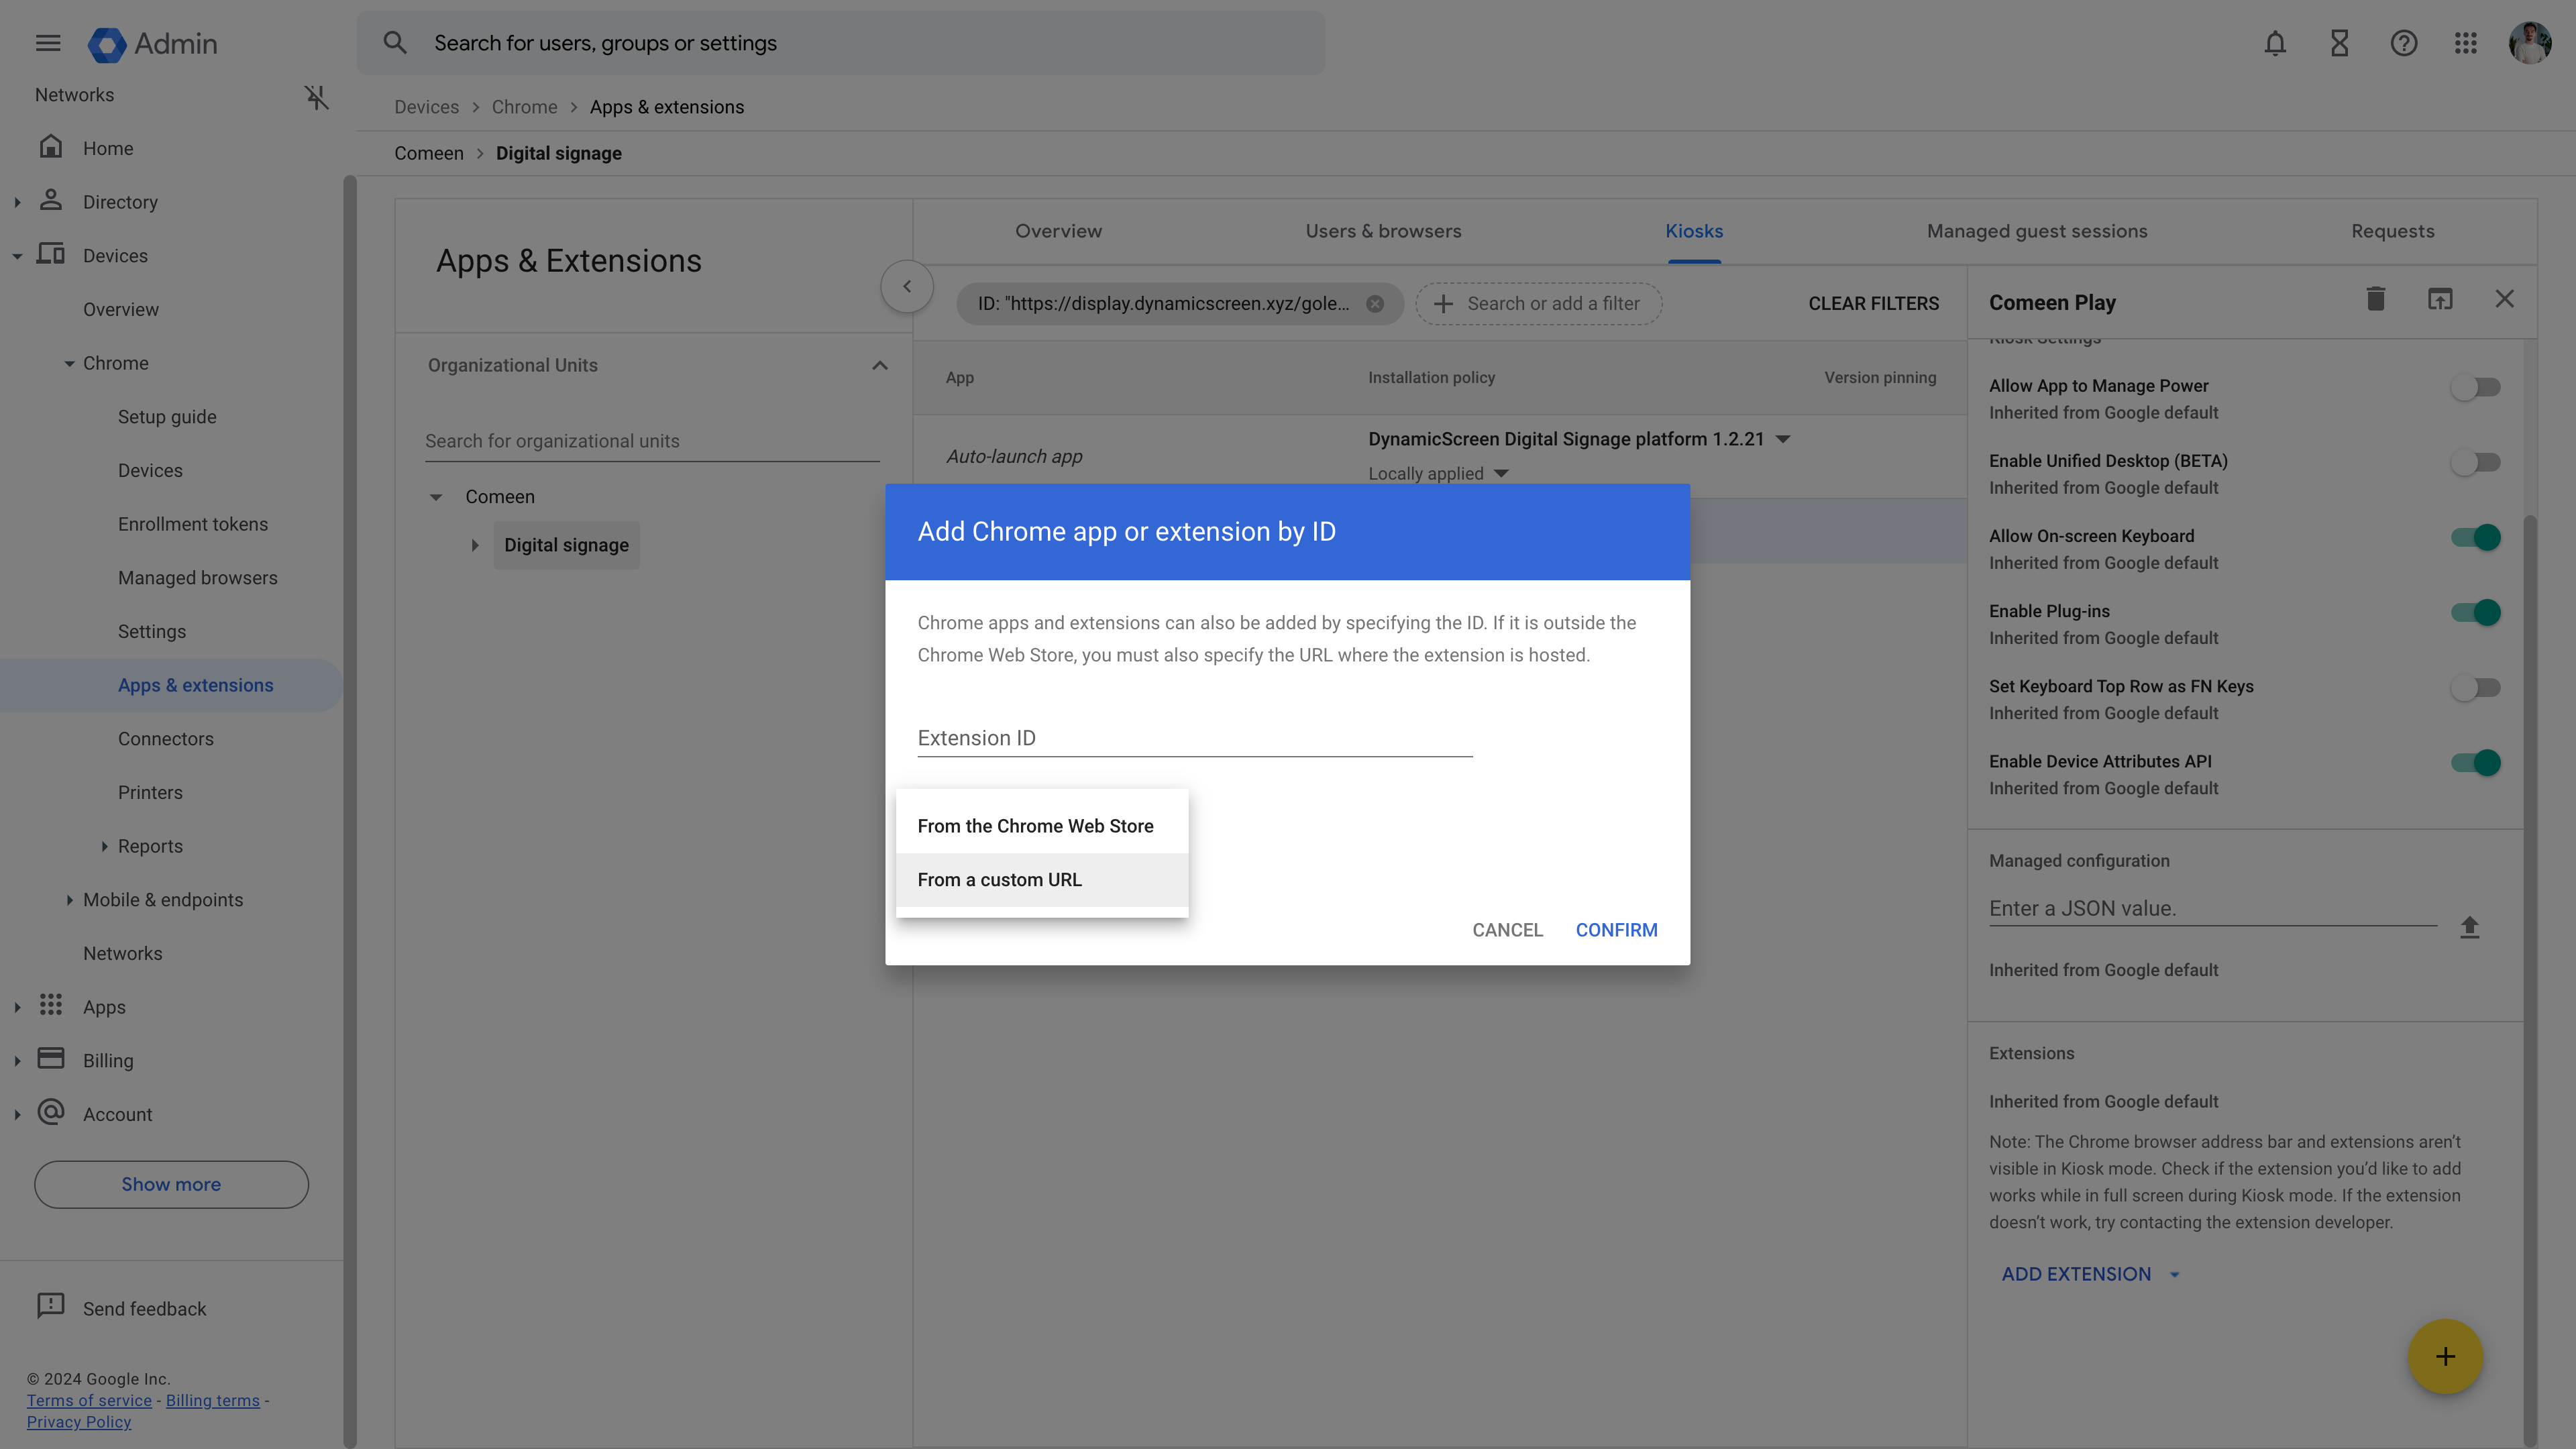Viewport: 2576px width, 1449px height.
Task: Click Chrome in the breadcrumb
Action: tap(524, 107)
